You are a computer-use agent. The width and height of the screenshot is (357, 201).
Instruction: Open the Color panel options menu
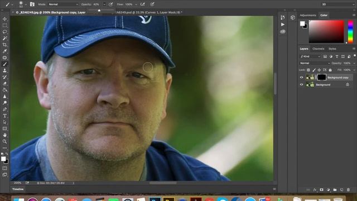point(354,15)
